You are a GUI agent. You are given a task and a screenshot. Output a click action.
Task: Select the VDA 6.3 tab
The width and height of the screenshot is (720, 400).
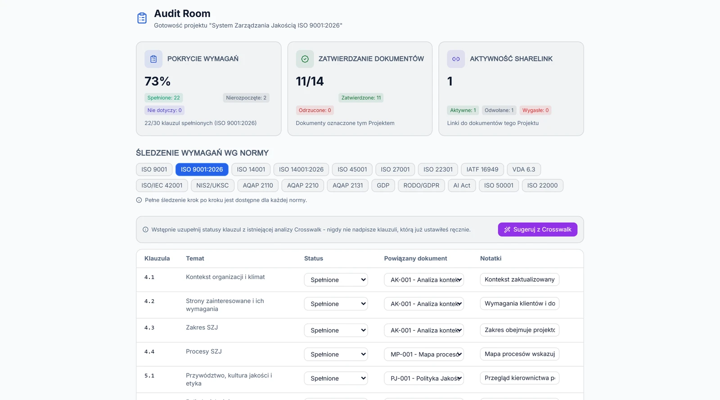tap(524, 170)
